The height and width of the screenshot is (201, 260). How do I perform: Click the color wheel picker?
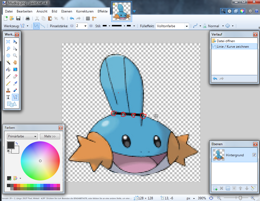point(40,161)
